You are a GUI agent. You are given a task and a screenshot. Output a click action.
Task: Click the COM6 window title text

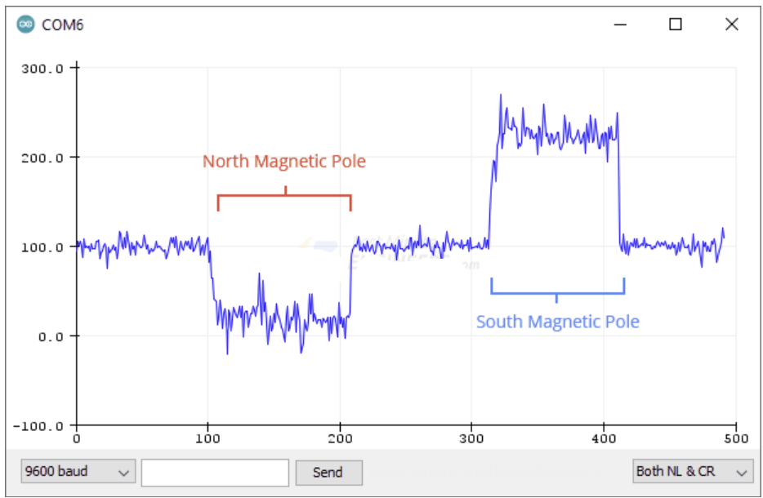(64, 24)
